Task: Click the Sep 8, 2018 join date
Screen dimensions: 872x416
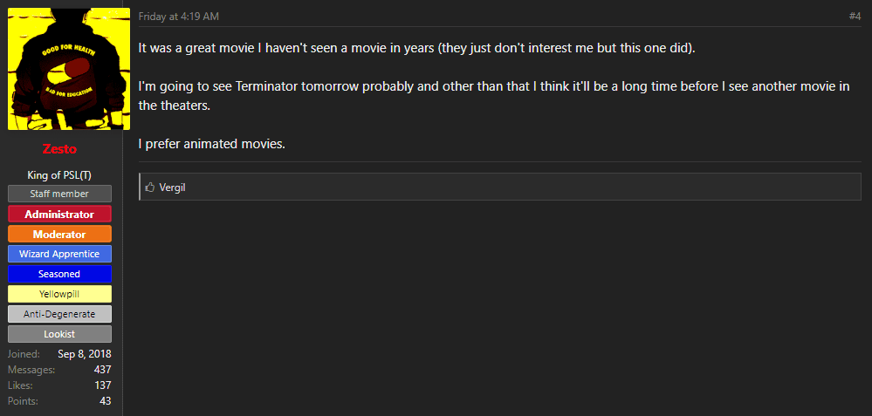Action: click(85, 354)
